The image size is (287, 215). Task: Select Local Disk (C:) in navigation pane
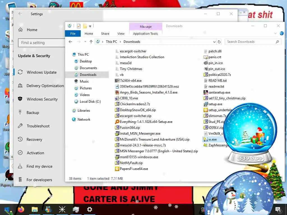[x=90, y=102]
